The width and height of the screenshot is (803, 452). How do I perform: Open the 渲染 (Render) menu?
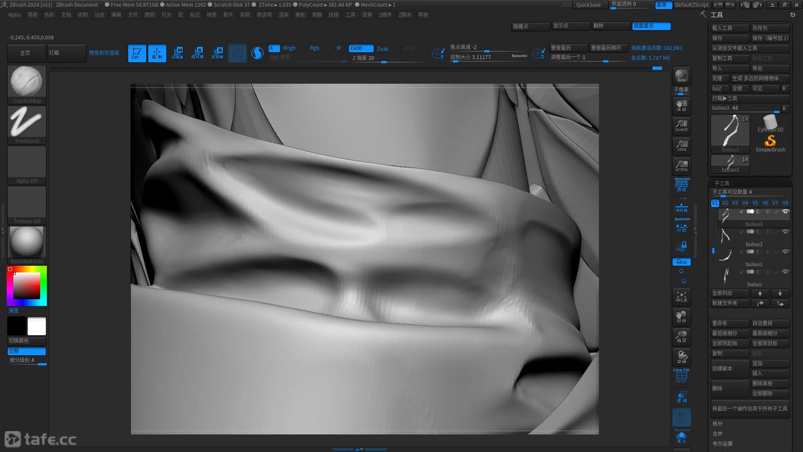pos(284,15)
